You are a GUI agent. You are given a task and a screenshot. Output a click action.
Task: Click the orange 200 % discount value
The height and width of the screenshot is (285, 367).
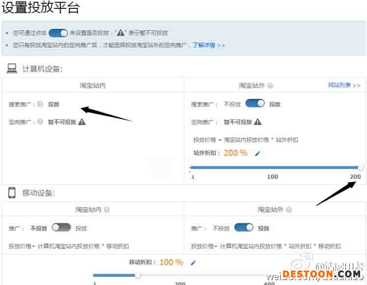236,153
